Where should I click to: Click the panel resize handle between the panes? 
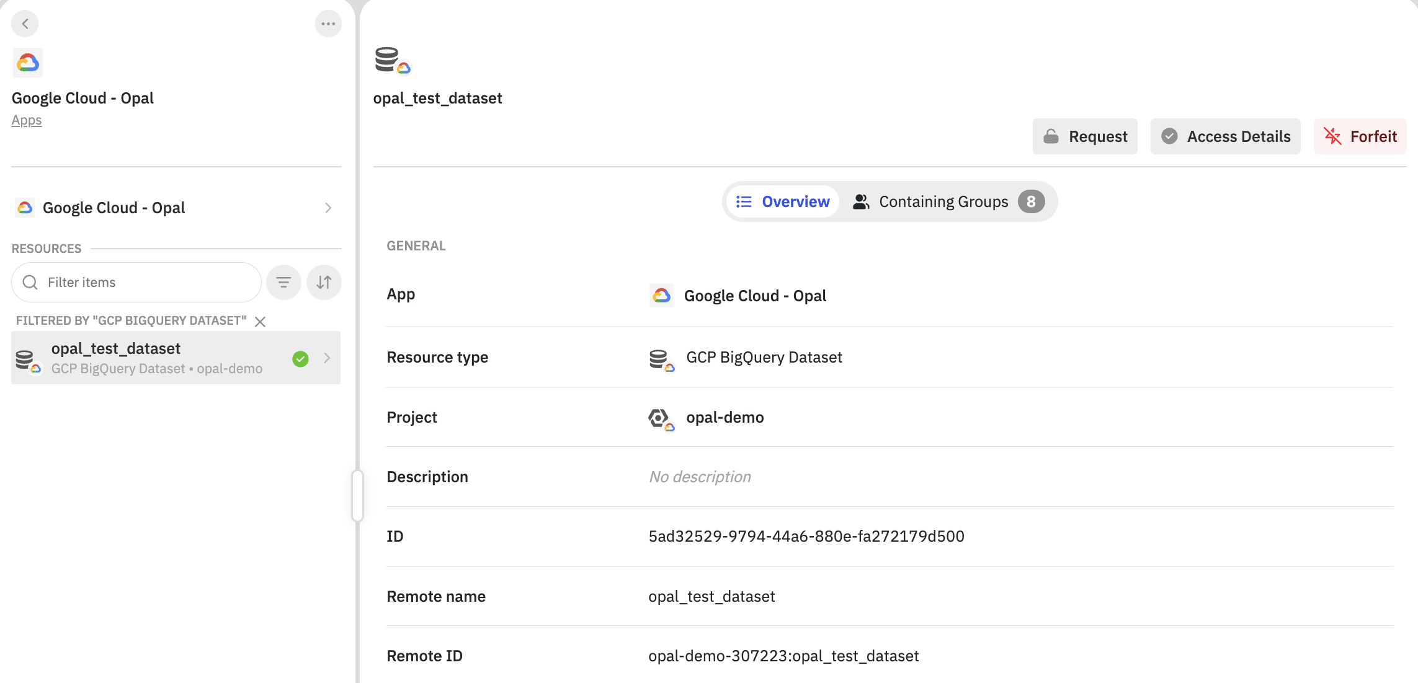click(357, 495)
